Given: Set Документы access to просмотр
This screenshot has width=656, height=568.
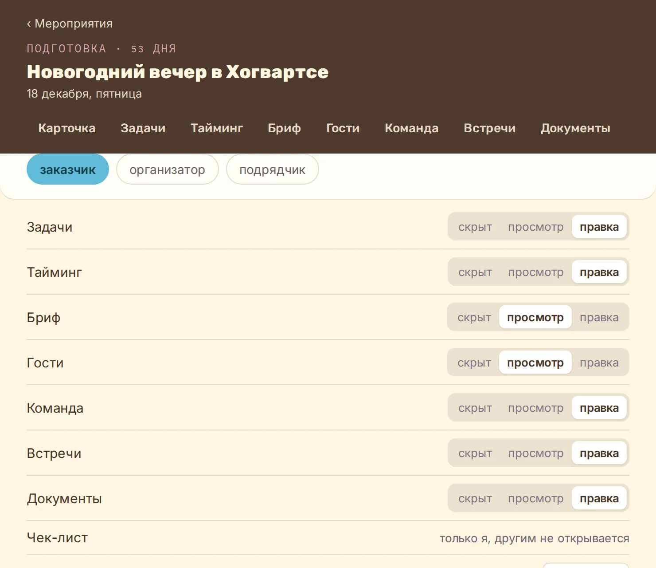Looking at the screenshot, I should pyautogui.click(x=536, y=498).
